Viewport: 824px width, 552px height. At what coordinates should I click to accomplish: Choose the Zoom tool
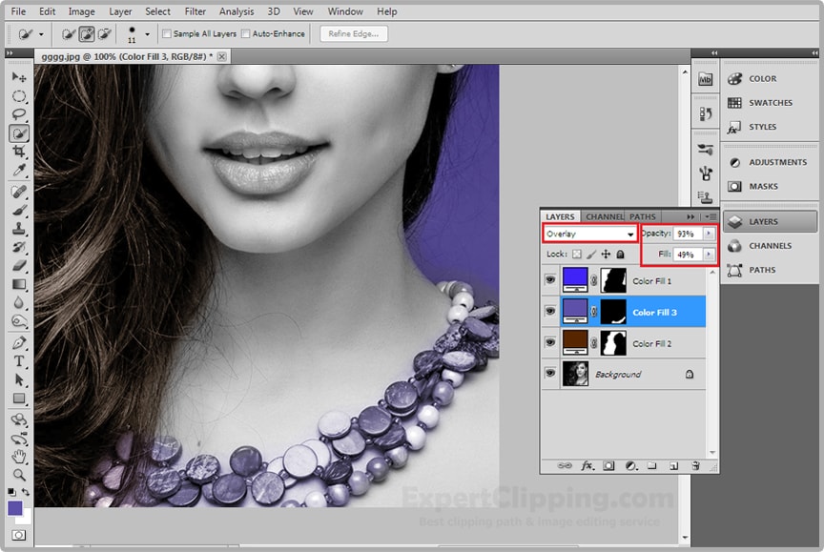[19, 474]
